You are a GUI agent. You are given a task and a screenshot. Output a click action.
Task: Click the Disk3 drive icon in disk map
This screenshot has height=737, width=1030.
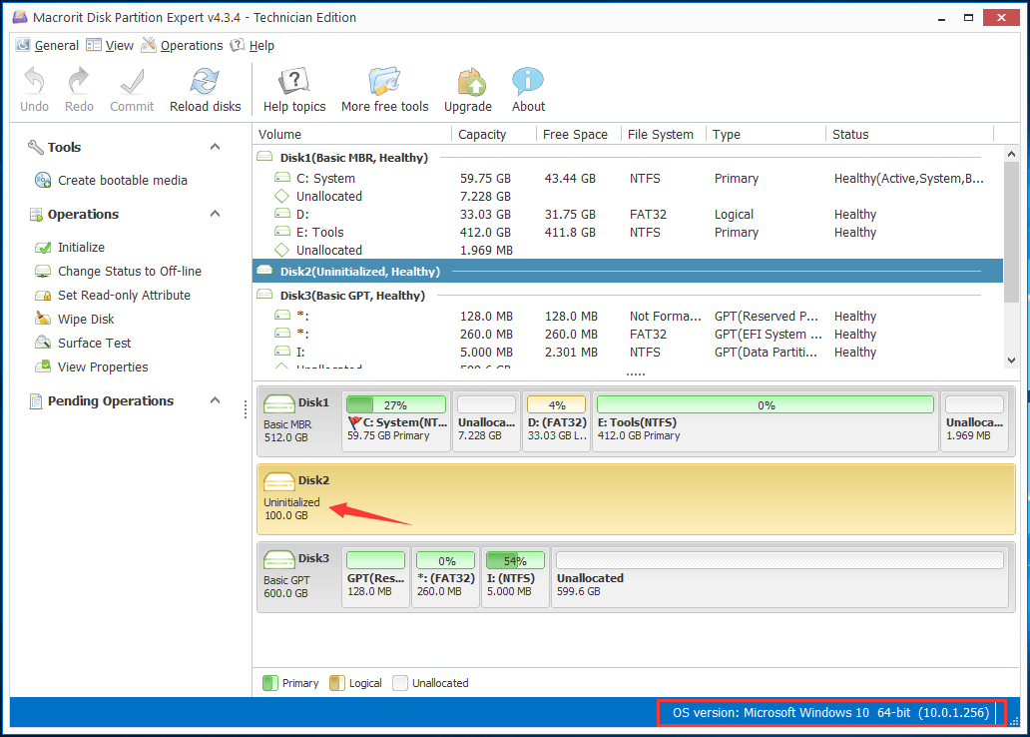[x=279, y=559]
